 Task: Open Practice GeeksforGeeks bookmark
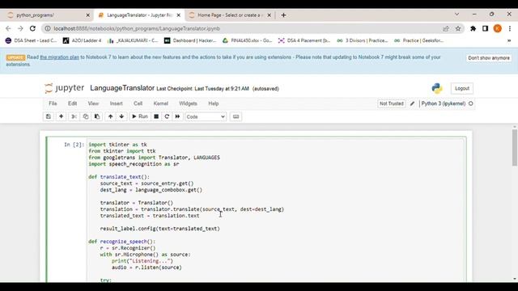(419, 40)
